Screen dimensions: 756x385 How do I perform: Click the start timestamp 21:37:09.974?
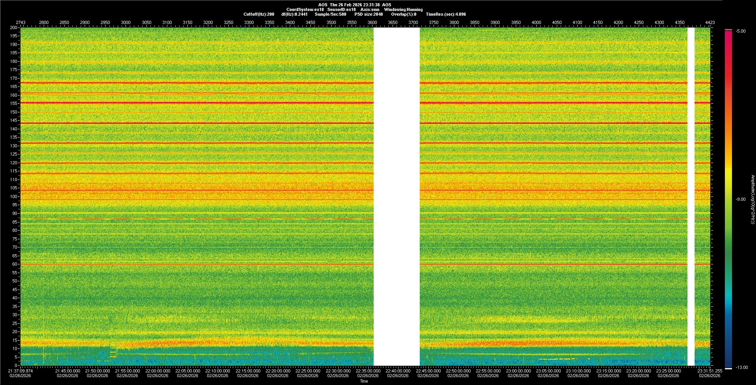pos(21,370)
